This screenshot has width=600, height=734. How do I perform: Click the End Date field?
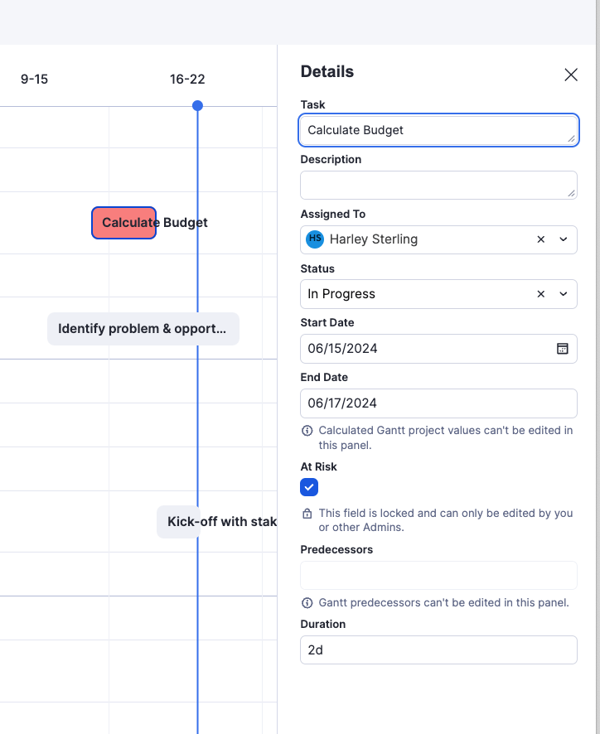(x=438, y=403)
